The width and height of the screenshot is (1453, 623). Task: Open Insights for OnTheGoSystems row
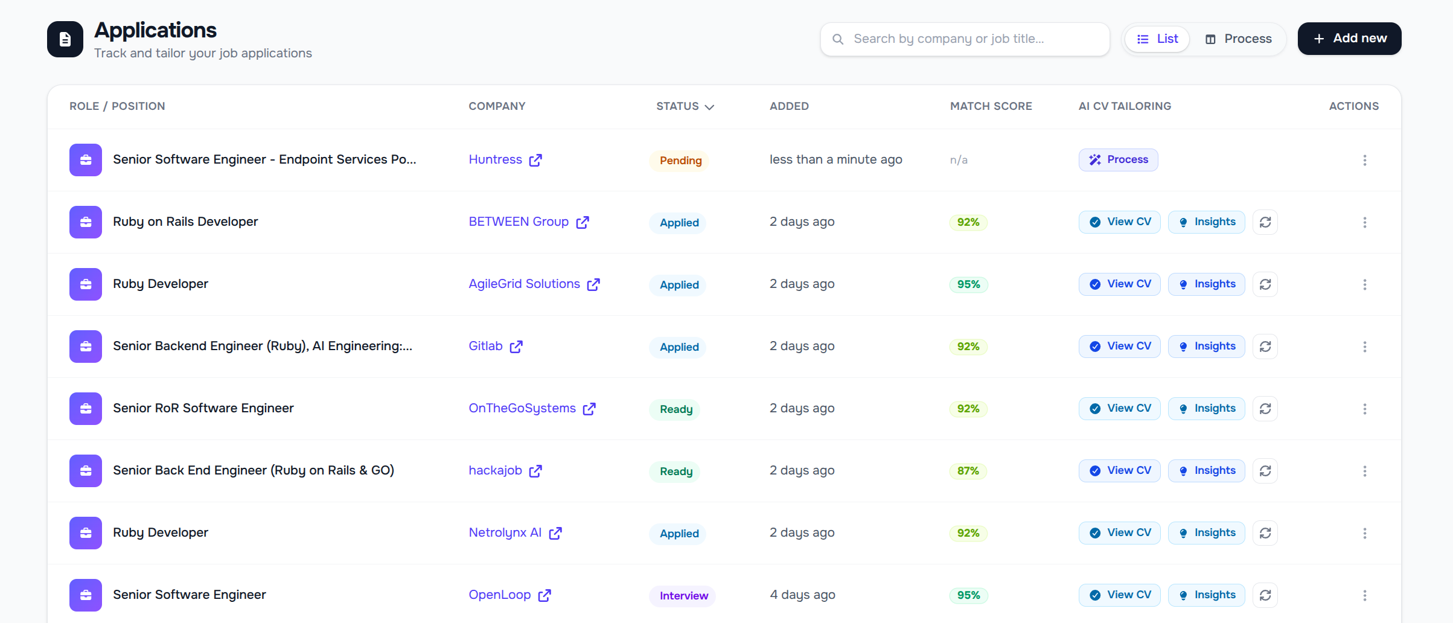pyautogui.click(x=1206, y=409)
